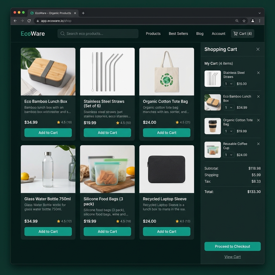
Task: Click the star rating icon on Eco Bamboo Lunch Box
Action: coord(58,122)
